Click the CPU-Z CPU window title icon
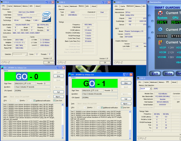 [x=2, y=2]
